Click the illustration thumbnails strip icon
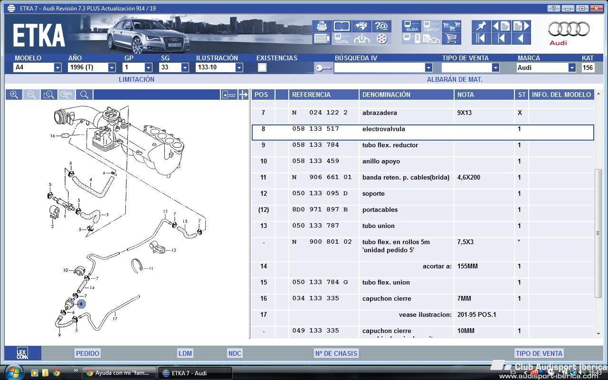The image size is (608, 380). 229,95
